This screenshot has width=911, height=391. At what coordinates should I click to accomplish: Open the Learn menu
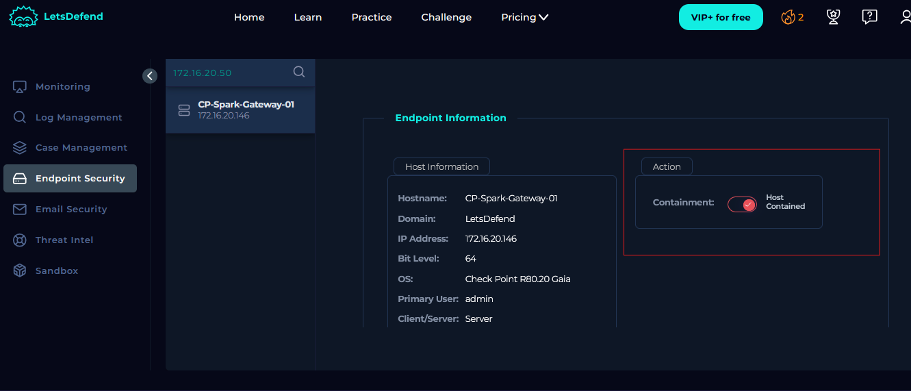[x=308, y=17]
